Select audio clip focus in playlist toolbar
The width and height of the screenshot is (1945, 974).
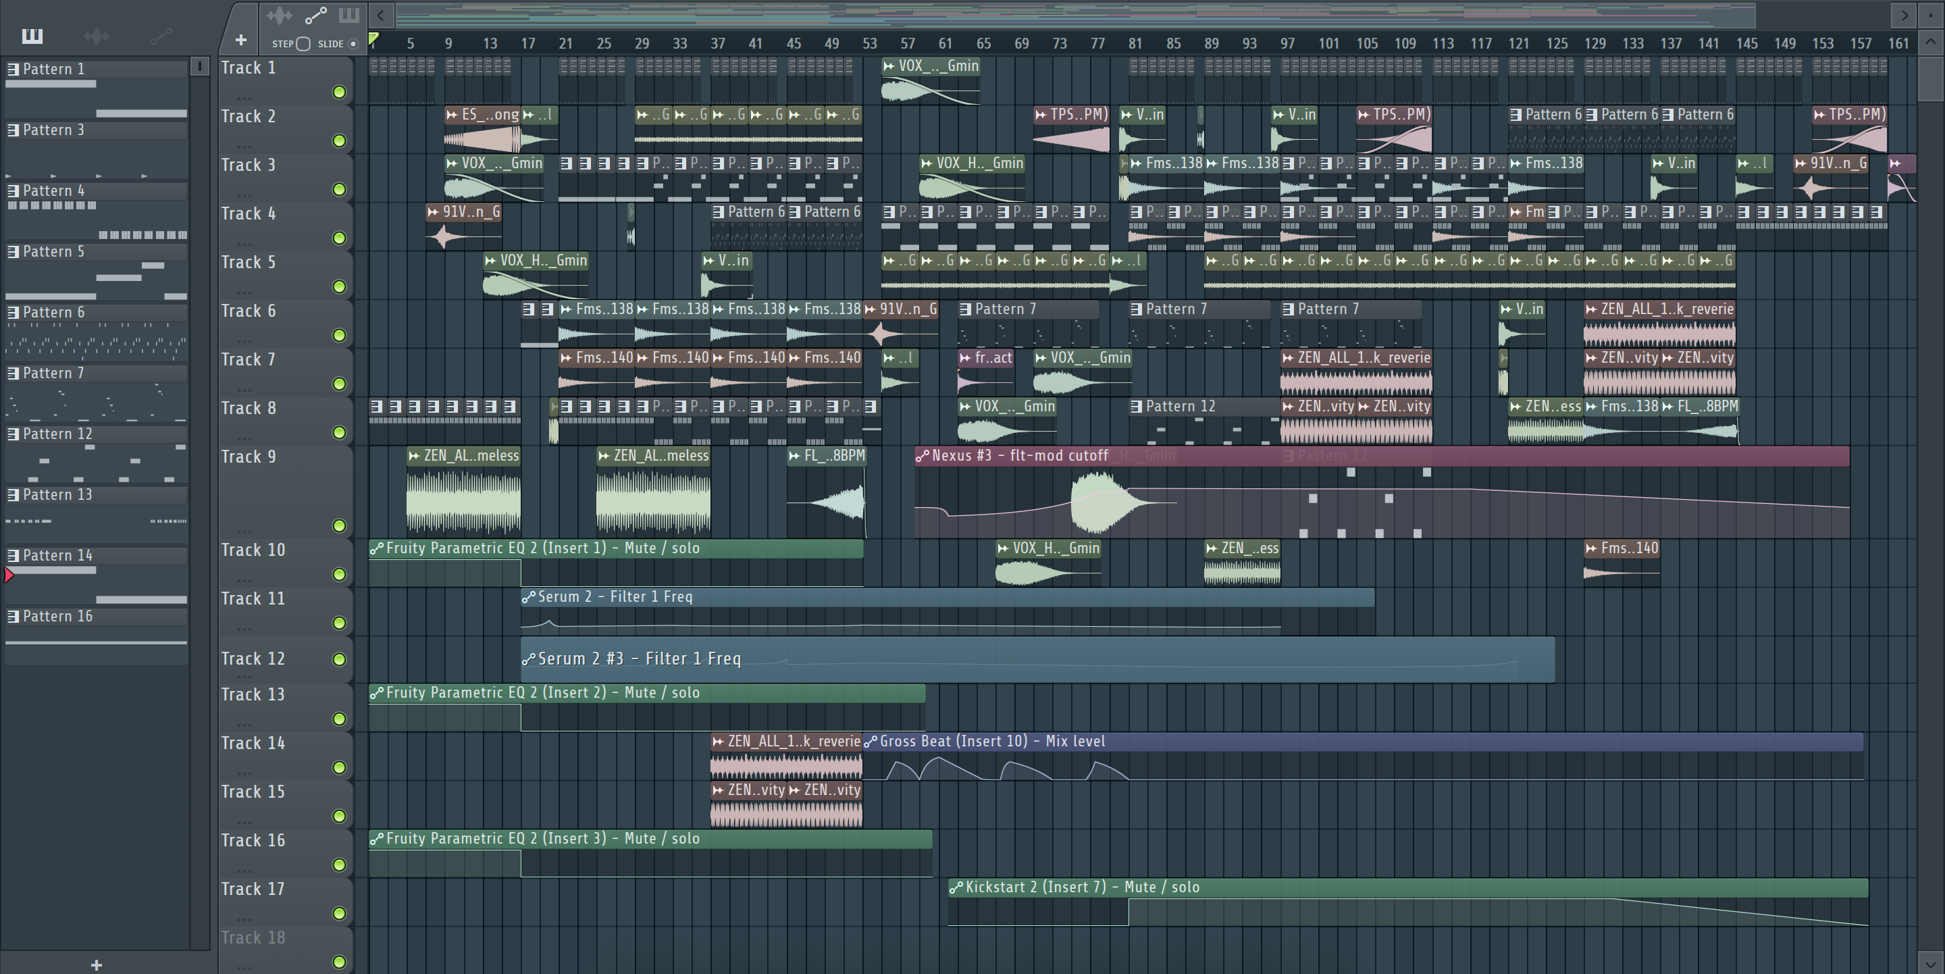tap(279, 15)
